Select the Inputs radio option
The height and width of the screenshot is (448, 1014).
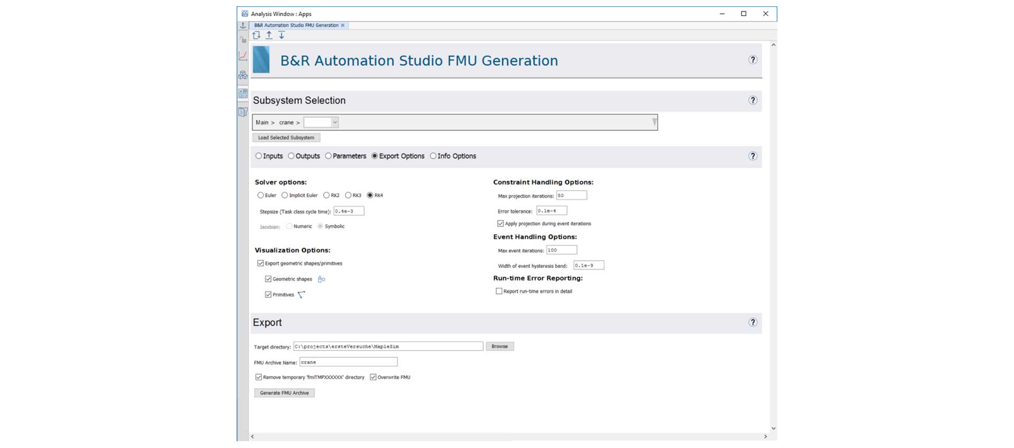[x=259, y=156]
